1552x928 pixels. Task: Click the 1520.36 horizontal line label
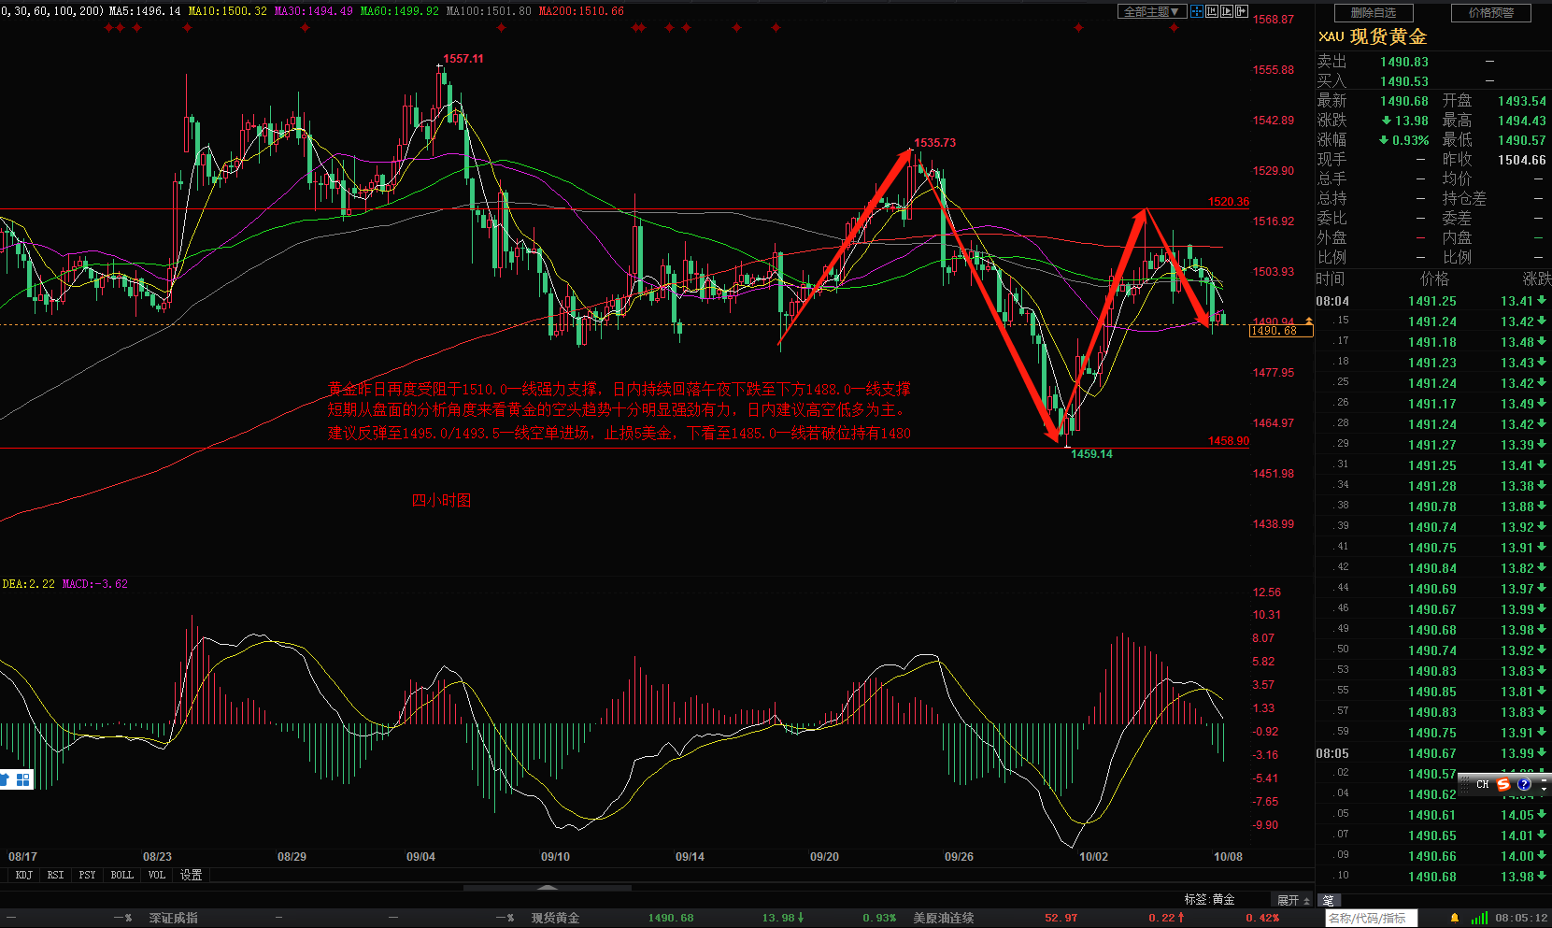(1229, 202)
